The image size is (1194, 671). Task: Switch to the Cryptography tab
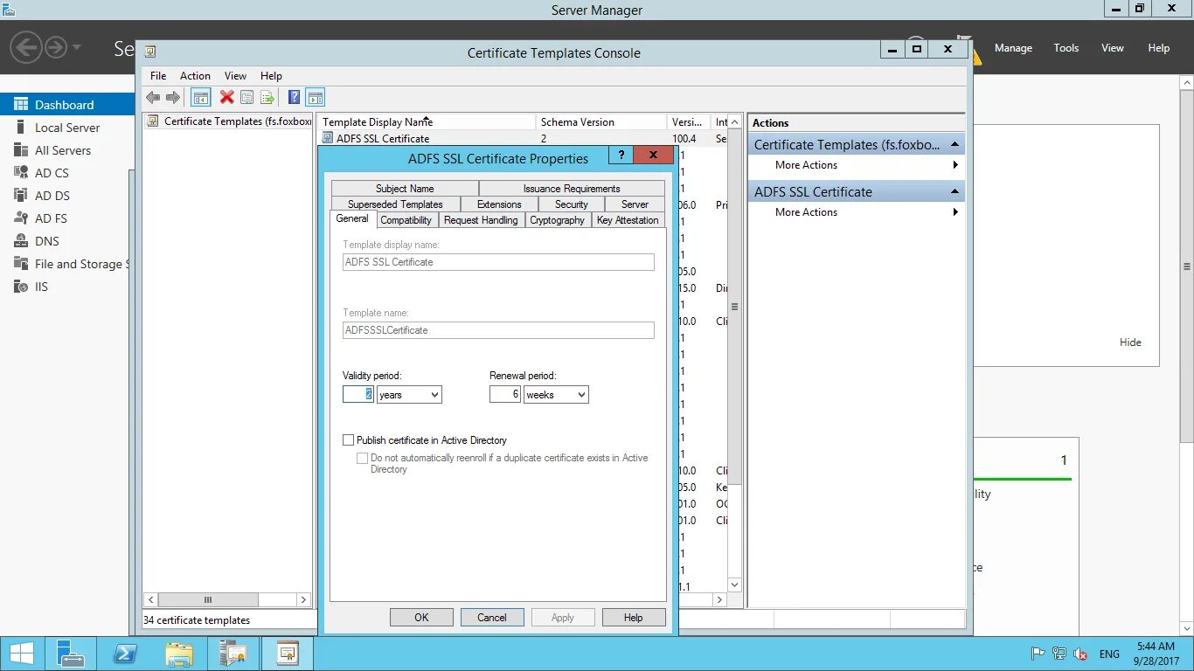[x=557, y=220]
